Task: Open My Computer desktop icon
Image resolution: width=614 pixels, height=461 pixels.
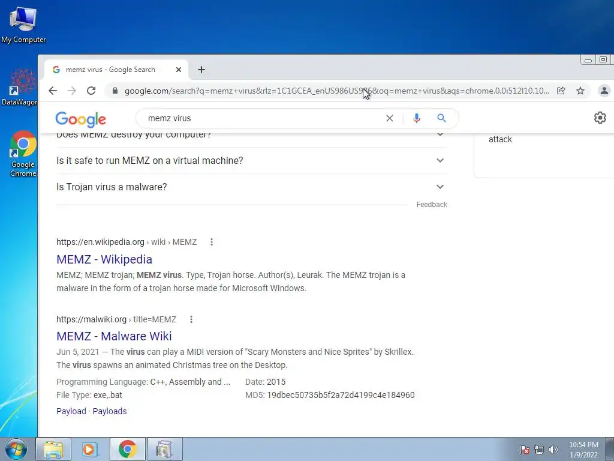Action: coord(23,24)
